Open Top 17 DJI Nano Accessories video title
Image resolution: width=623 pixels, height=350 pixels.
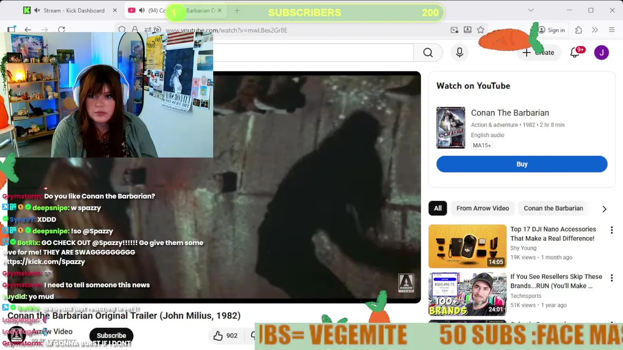pyautogui.click(x=553, y=234)
